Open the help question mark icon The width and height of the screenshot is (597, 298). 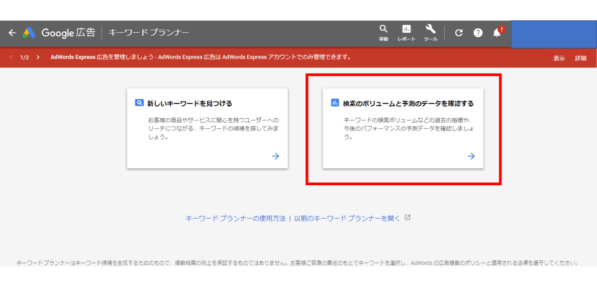(x=478, y=33)
